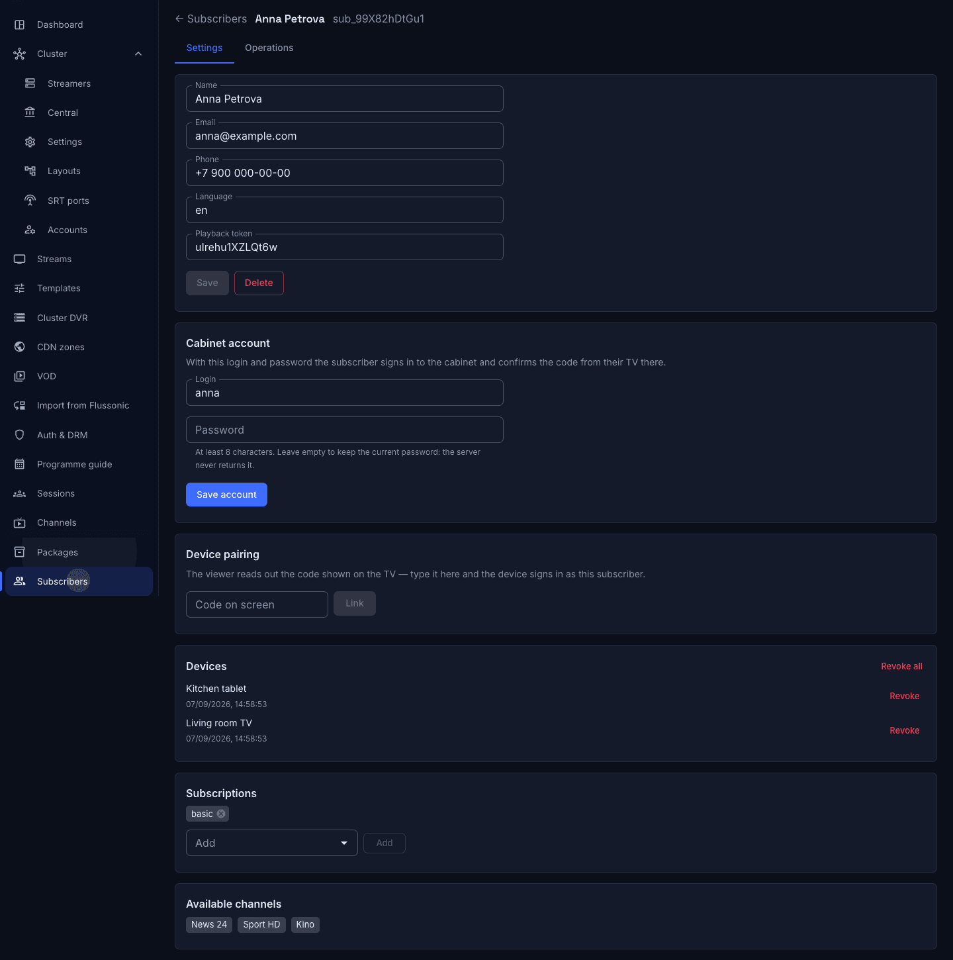Edit the Login field
953x960 pixels.
(345, 393)
